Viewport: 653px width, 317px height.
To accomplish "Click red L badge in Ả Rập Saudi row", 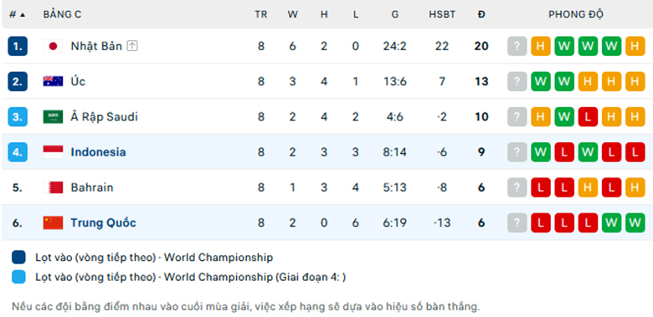I will [x=588, y=117].
